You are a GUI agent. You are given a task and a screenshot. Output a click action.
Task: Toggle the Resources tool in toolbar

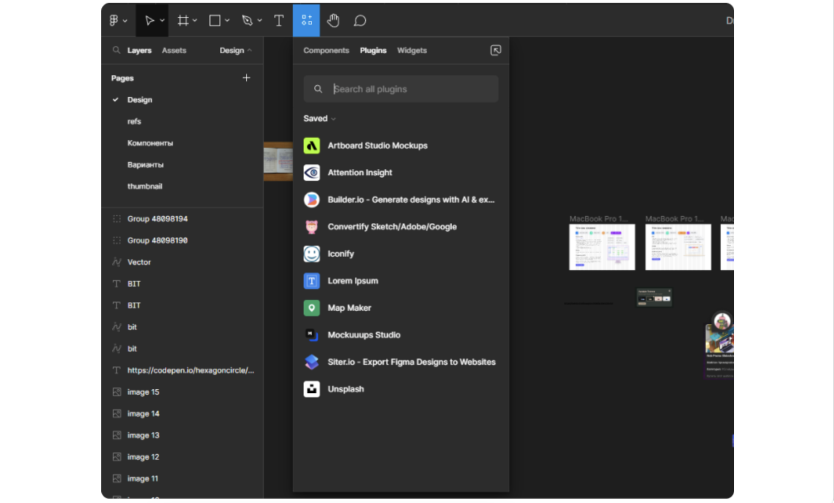[x=306, y=20]
